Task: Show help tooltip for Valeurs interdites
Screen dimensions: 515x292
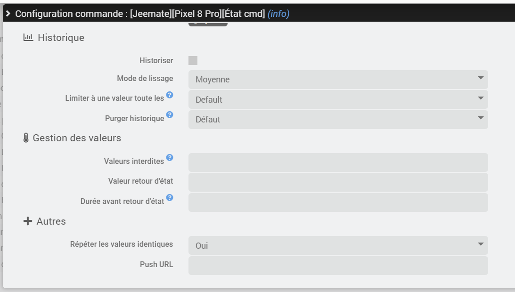Action: tap(170, 158)
